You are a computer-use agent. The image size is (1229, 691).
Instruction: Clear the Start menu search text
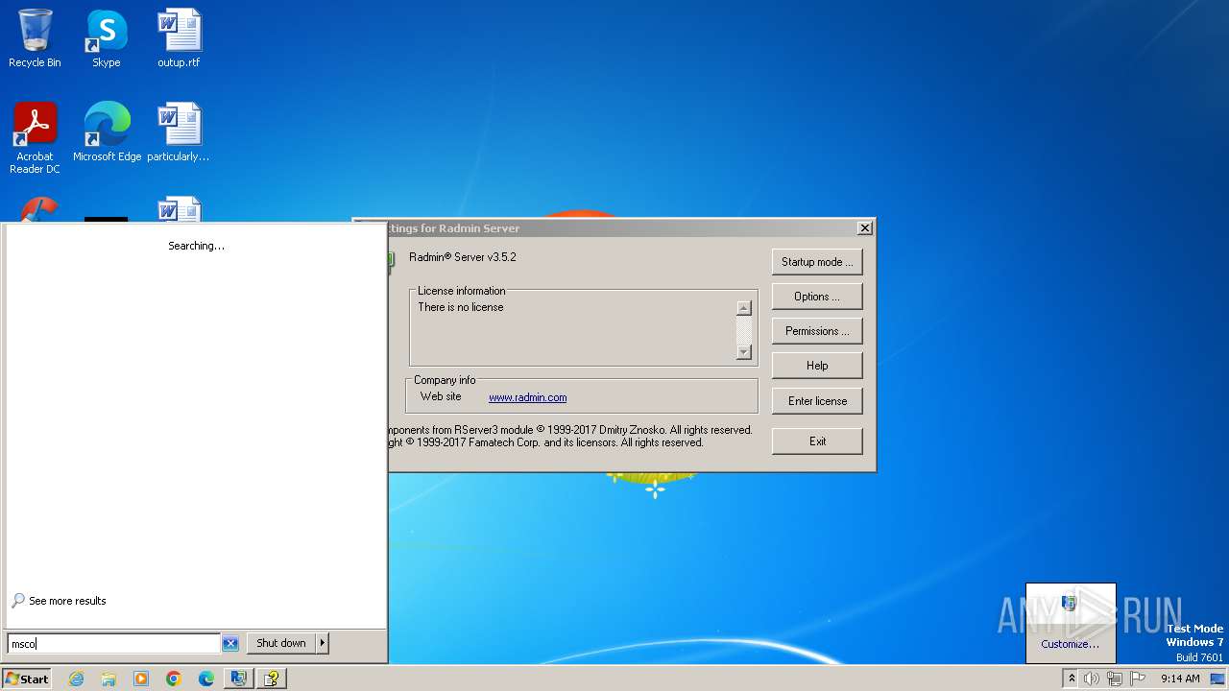click(230, 644)
